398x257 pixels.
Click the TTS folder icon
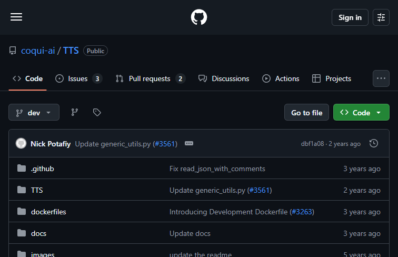click(22, 190)
